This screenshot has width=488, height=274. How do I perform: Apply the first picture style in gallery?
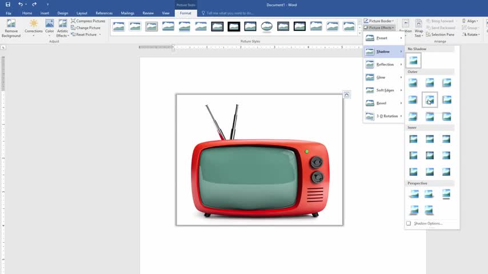pyautogui.click(x=119, y=26)
